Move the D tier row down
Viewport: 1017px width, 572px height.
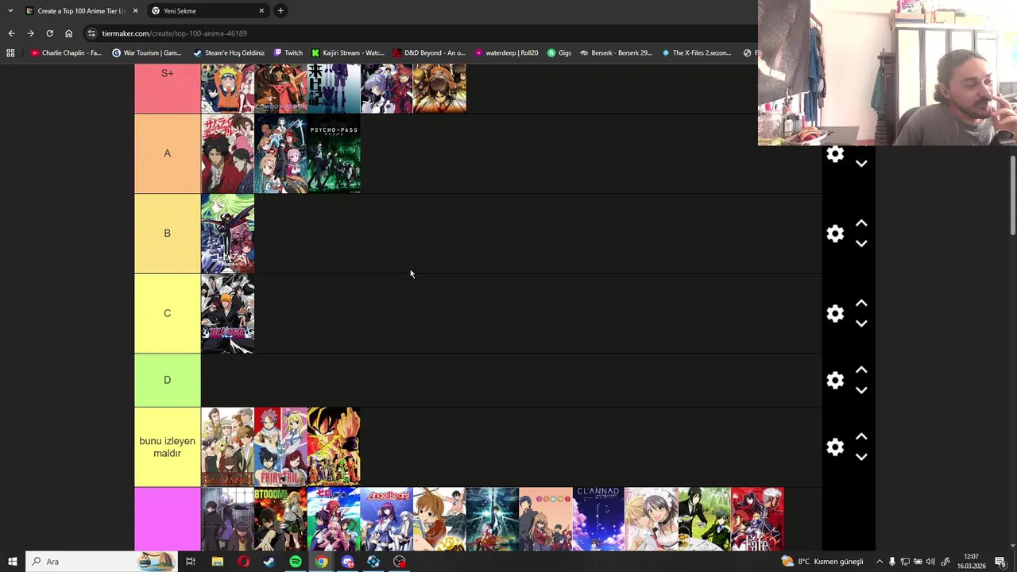point(861,390)
